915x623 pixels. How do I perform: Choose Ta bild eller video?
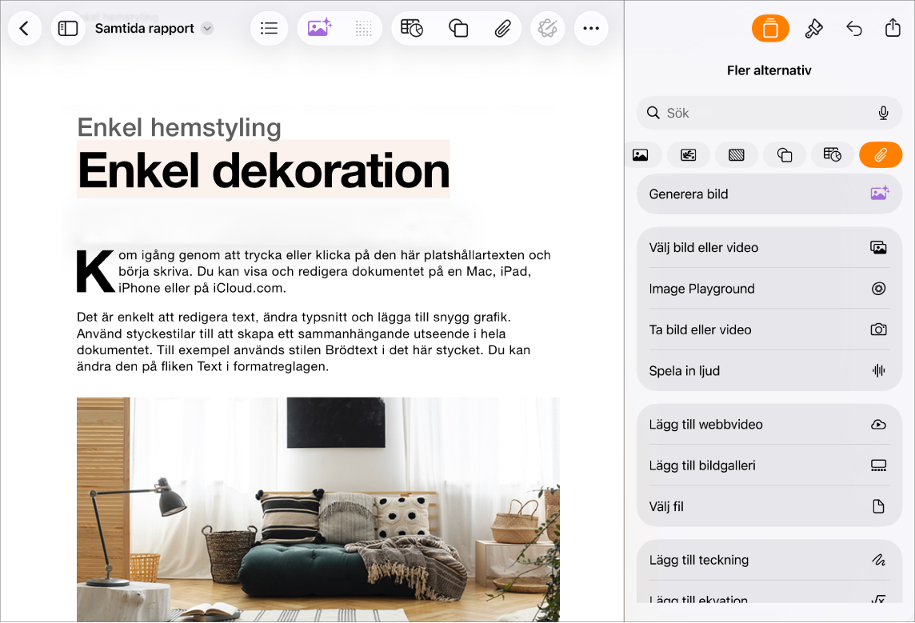[769, 330]
